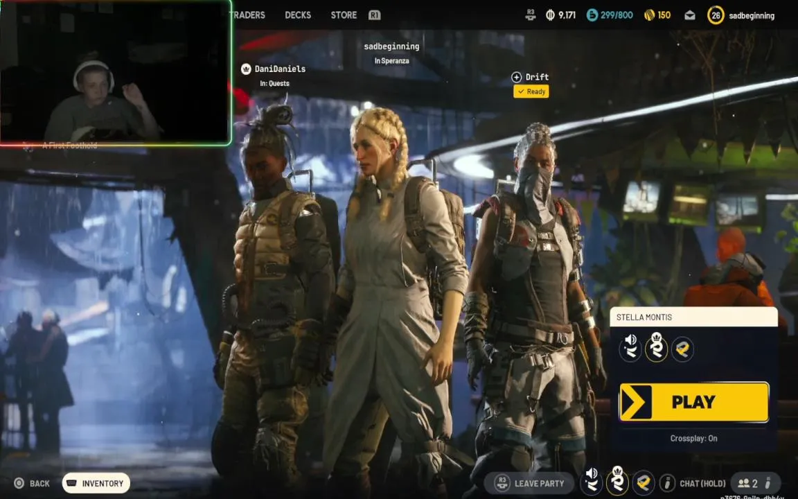The image size is (798, 499).
Task: Click yellow raider icon in Stella Montis panel
Action: coord(682,349)
